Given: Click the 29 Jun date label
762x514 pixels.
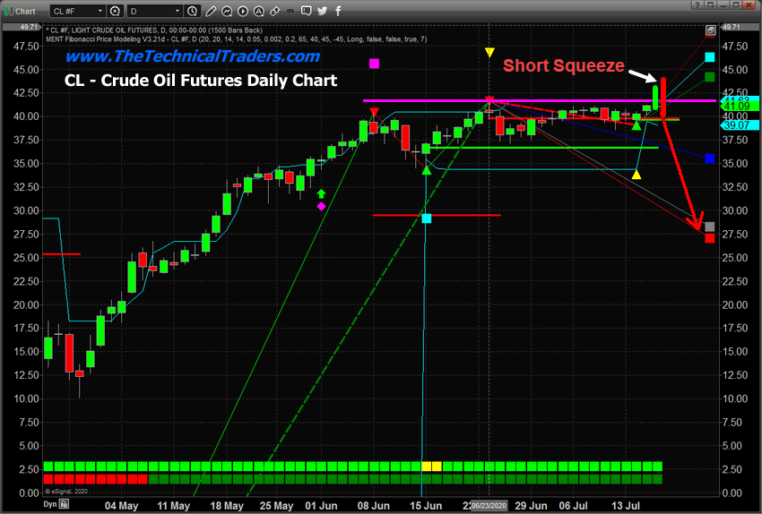Looking at the screenshot, I should coord(532,506).
